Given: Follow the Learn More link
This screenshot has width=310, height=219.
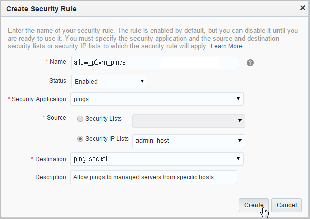Looking at the screenshot, I should point(226,46).
